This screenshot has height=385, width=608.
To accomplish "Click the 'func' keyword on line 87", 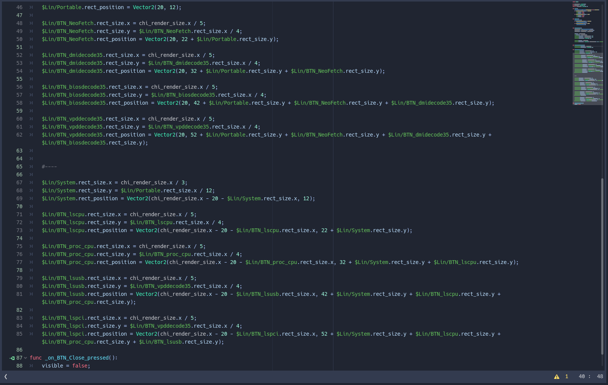I will (36, 358).
